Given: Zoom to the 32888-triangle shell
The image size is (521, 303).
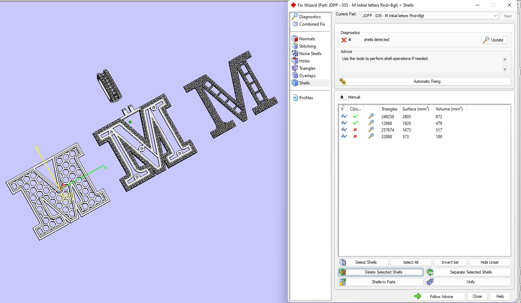Looking at the screenshot, I should click(x=371, y=136).
